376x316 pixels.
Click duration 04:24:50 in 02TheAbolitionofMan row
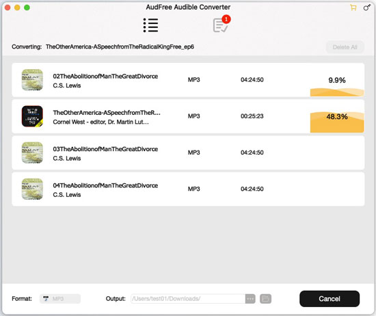pos(252,79)
